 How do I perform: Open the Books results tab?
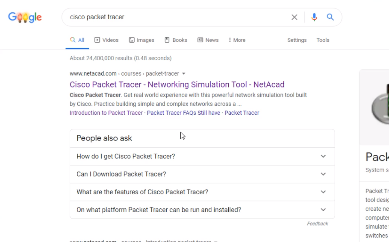176,40
